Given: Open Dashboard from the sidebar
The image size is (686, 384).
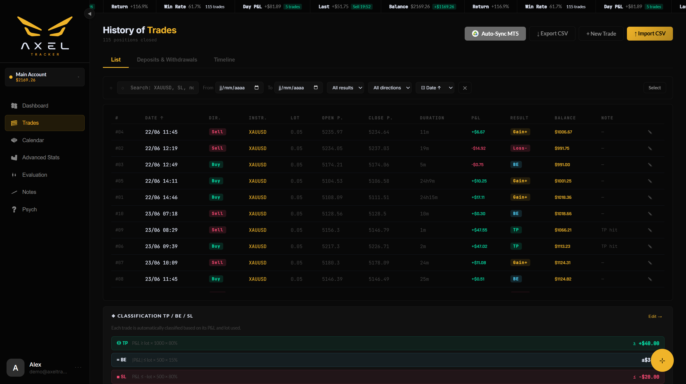Looking at the screenshot, I should point(45,106).
